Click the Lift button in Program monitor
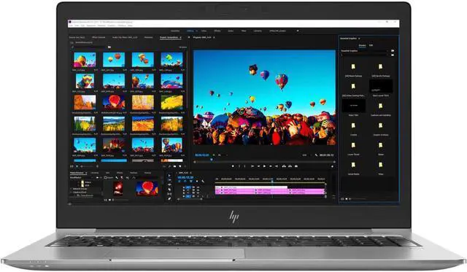The height and width of the screenshot is (272, 467). pyautogui.click(x=284, y=166)
